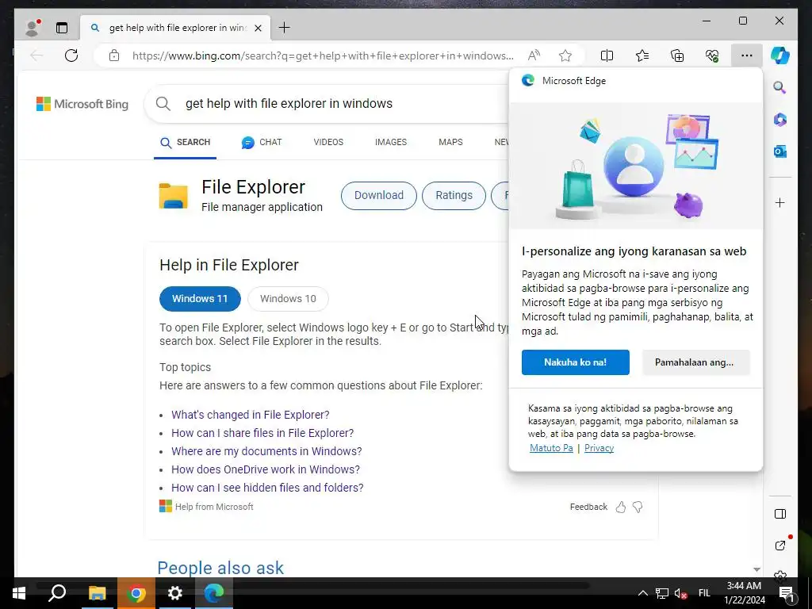Image resolution: width=812 pixels, height=609 pixels.
Task: Click the address bar URL
Action: [324, 56]
